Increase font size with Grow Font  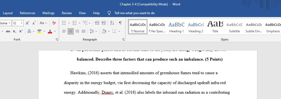tap(27, 23)
